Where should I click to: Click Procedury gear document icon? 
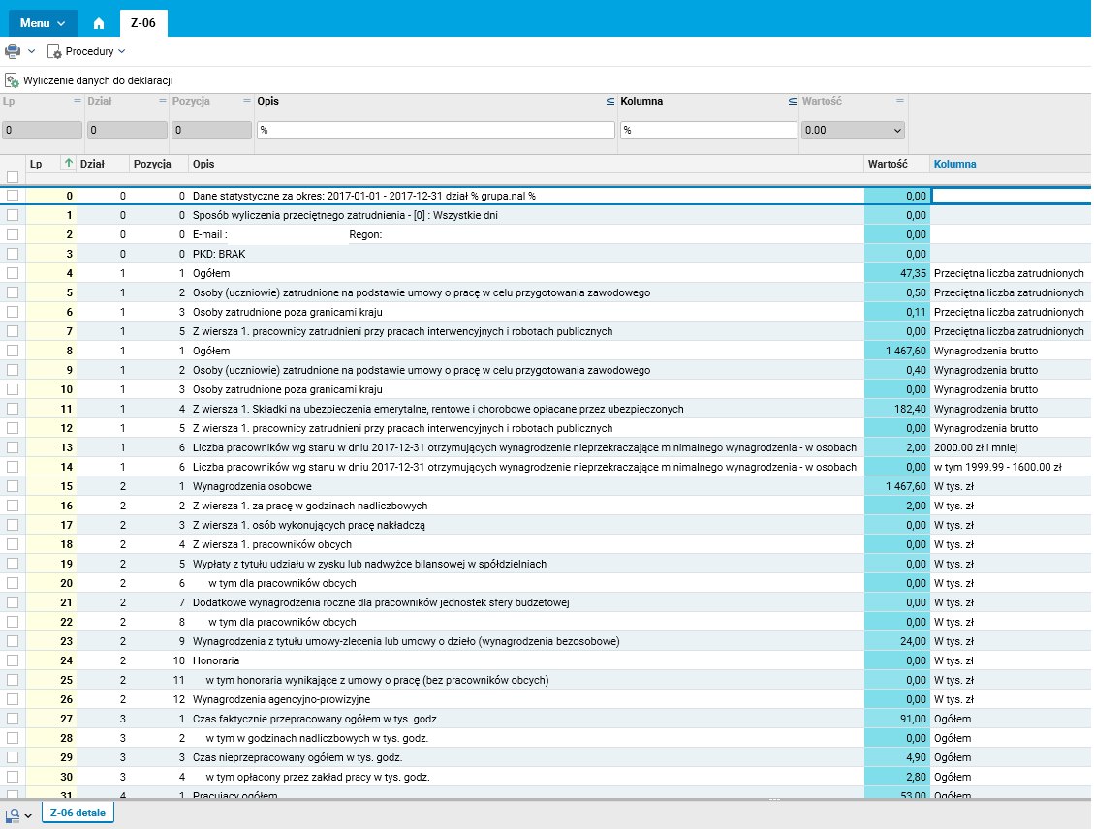(53, 51)
